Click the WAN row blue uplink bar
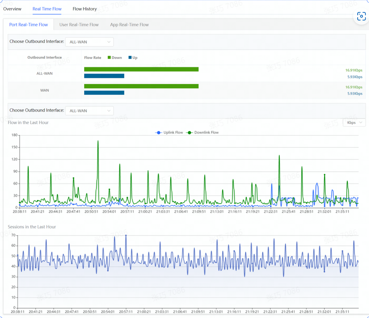The height and width of the screenshot is (318, 369). click(104, 93)
